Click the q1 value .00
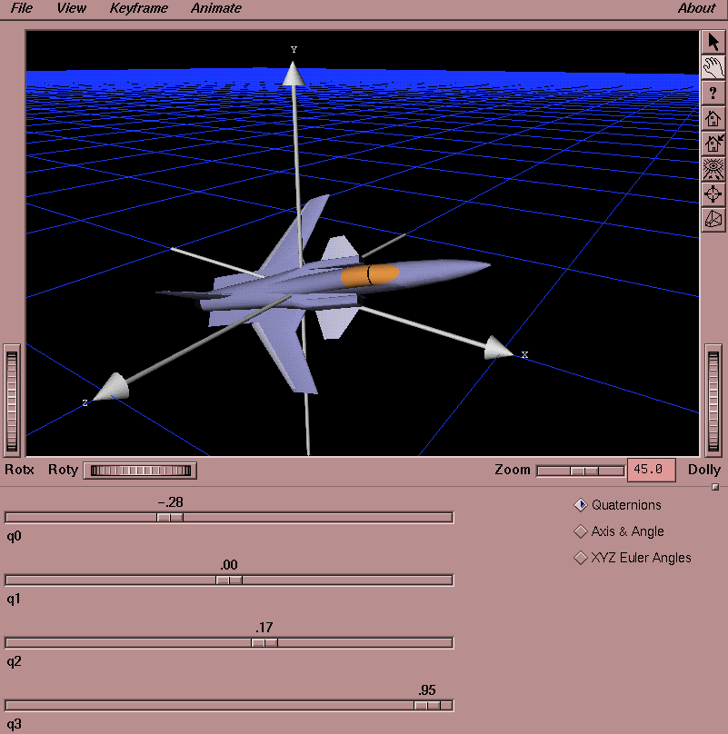This screenshot has width=728, height=734. pyautogui.click(x=229, y=565)
